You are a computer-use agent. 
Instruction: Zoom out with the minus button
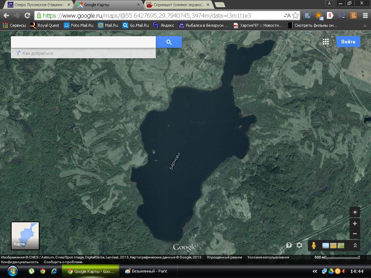coord(355,234)
